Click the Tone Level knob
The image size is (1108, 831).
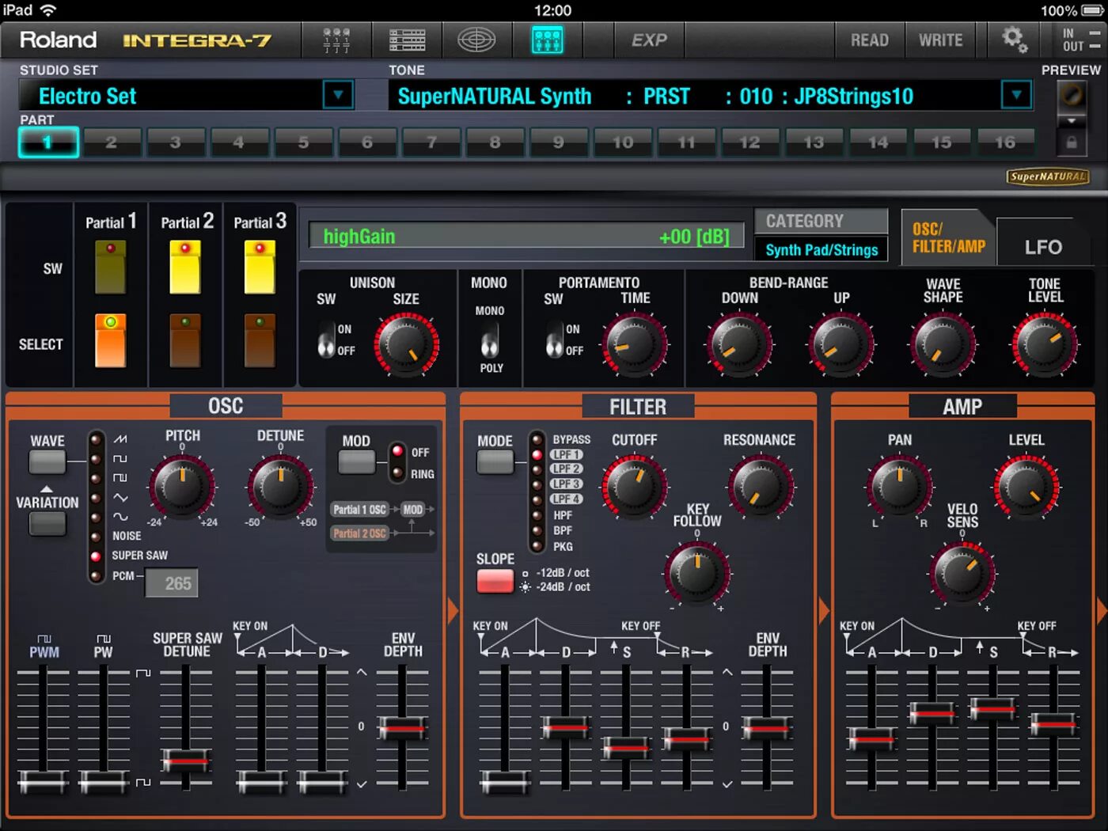coord(1045,344)
